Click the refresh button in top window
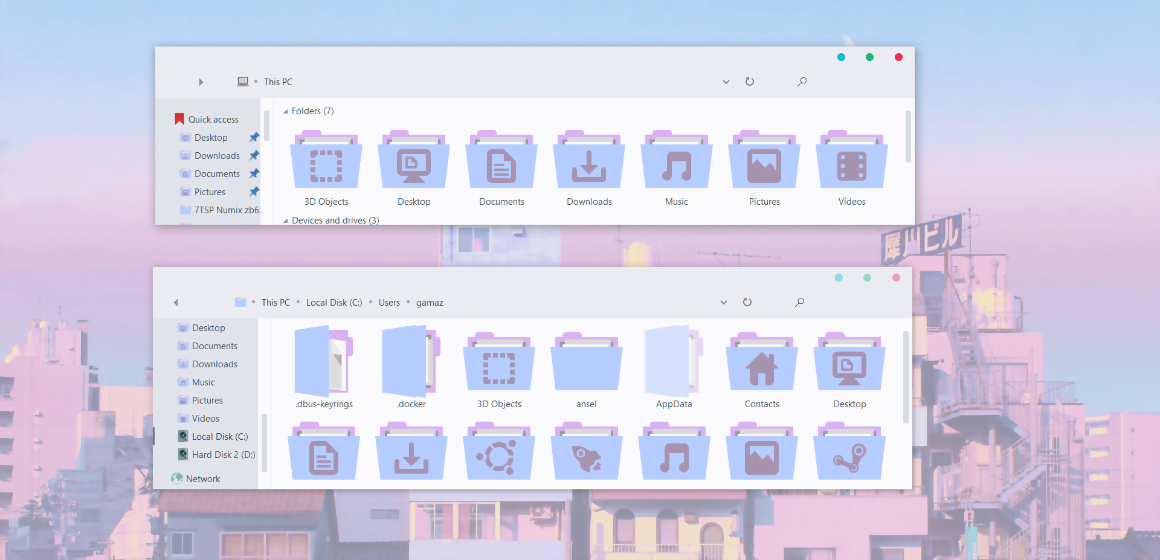This screenshot has height=560, width=1160. click(x=750, y=82)
